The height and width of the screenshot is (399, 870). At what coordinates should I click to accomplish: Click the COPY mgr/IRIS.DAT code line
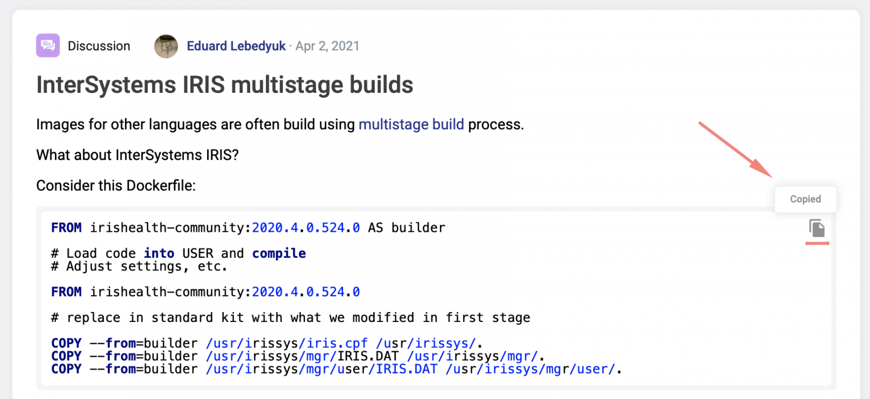(297, 357)
